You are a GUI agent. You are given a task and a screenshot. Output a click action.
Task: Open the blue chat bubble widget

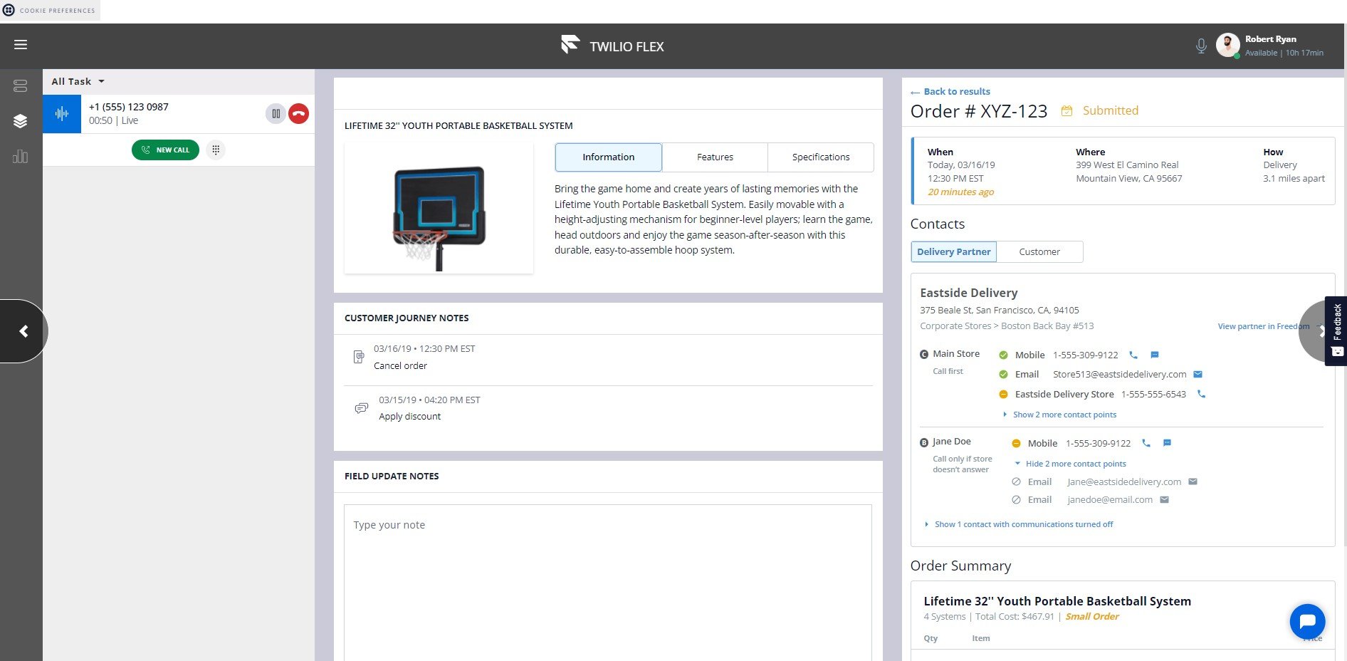point(1307,622)
